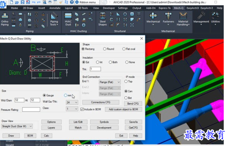The height and width of the screenshot is (146, 228).
Task: Click the C-channel icon in Structural panel
Action: coord(111,20)
